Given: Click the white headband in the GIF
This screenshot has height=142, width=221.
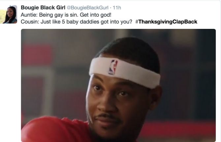Looking at the screenshot, I should click(x=125, y=72).
